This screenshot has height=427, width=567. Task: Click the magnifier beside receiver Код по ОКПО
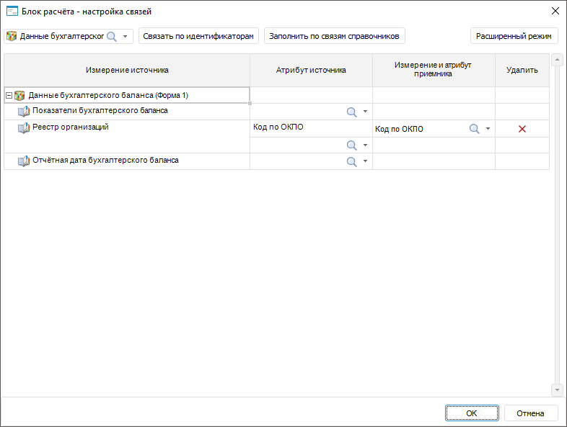click(x=475, y=129)
